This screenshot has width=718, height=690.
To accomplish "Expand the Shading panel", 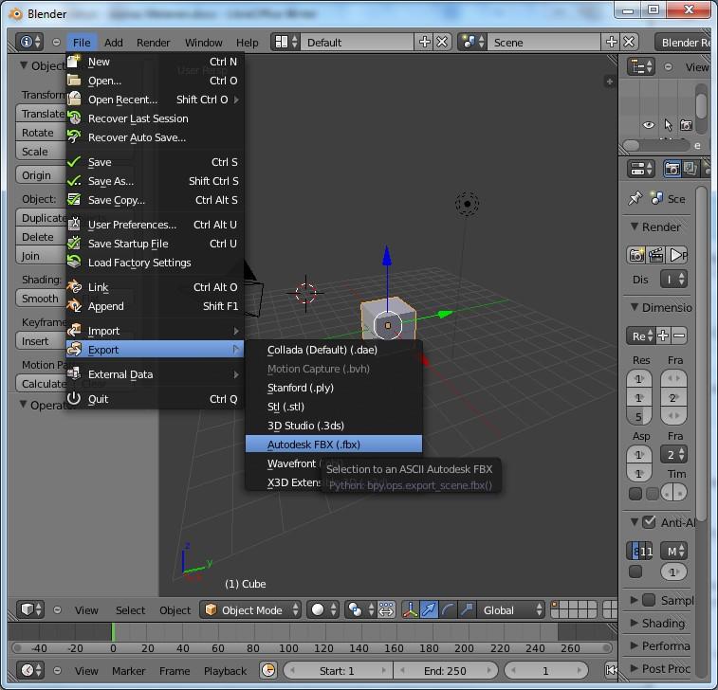I will click(x=635, y=623).
